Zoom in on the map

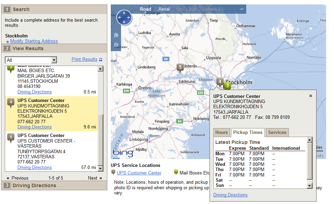[x=116, y=35]
